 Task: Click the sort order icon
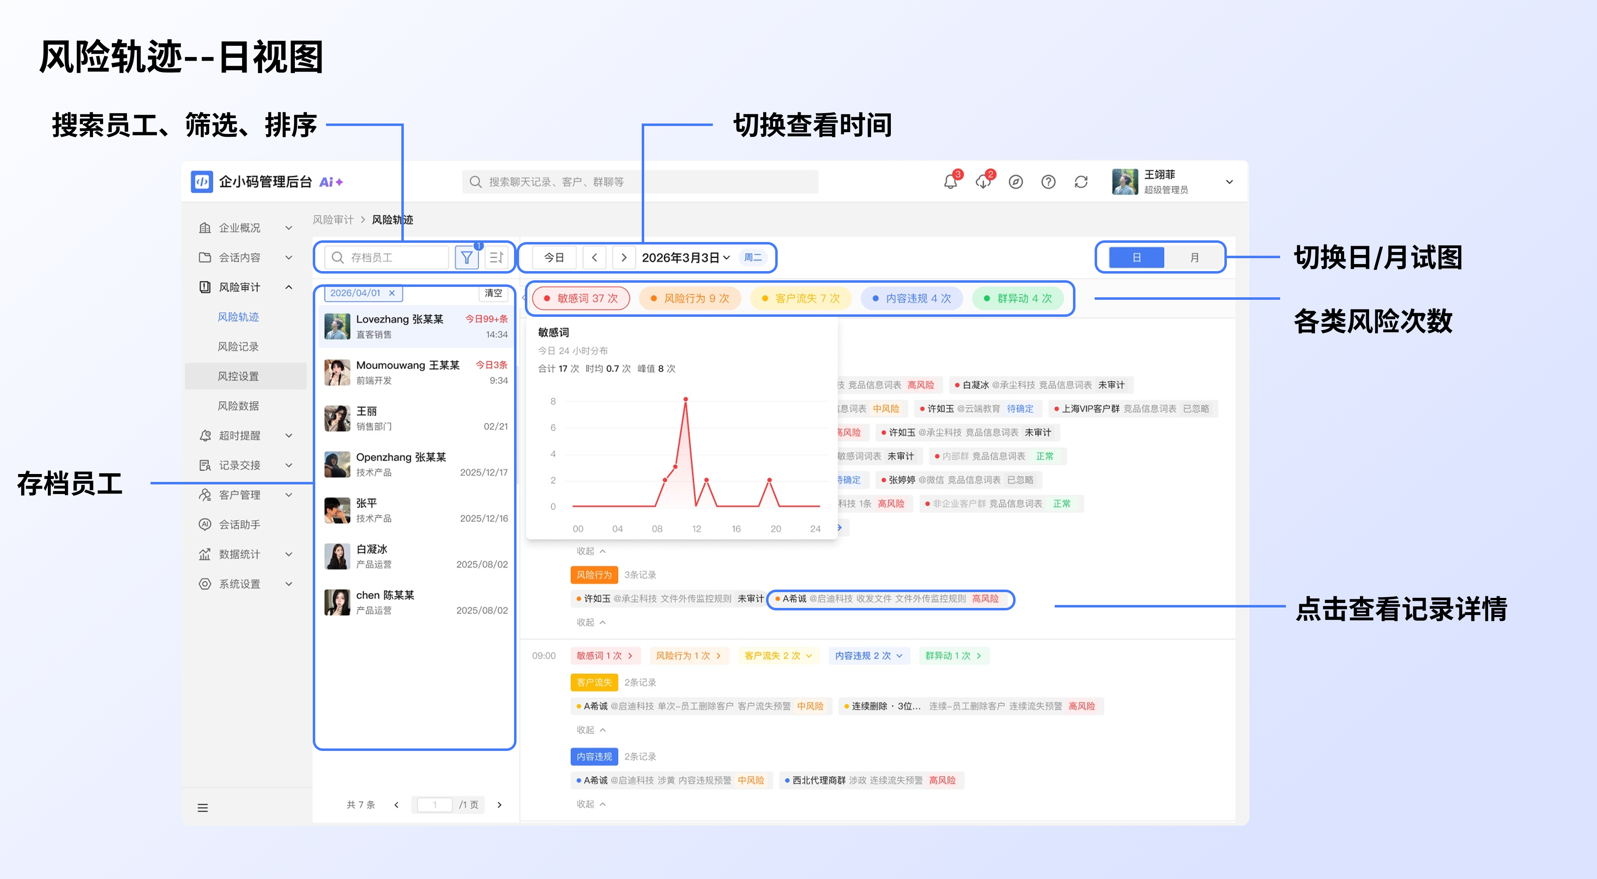497,257
